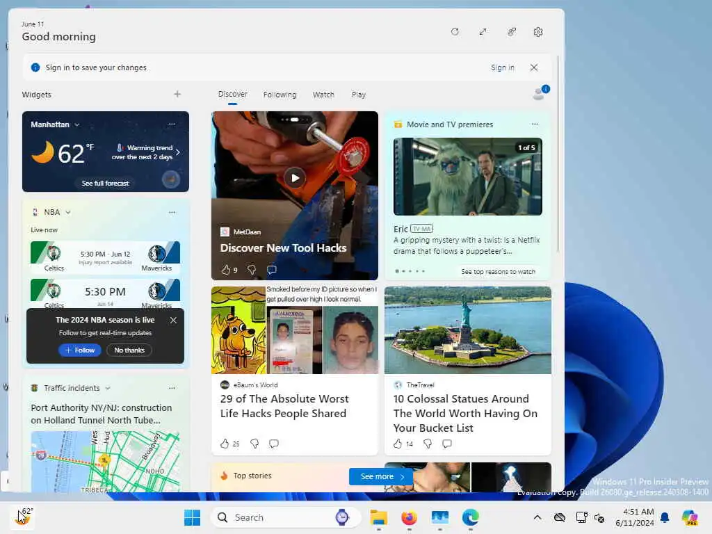
Task: Expand the NBA league dropdown
Action: 68,212
